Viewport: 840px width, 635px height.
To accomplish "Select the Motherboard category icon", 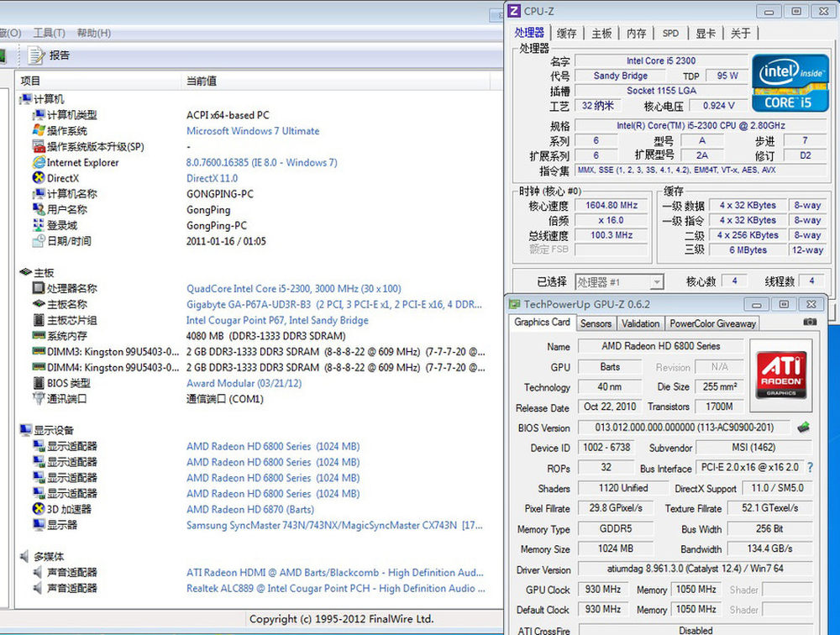I will click(25, 272).
